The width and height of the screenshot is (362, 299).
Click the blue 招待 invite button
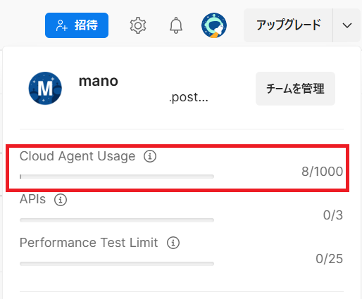coord(77,25)
